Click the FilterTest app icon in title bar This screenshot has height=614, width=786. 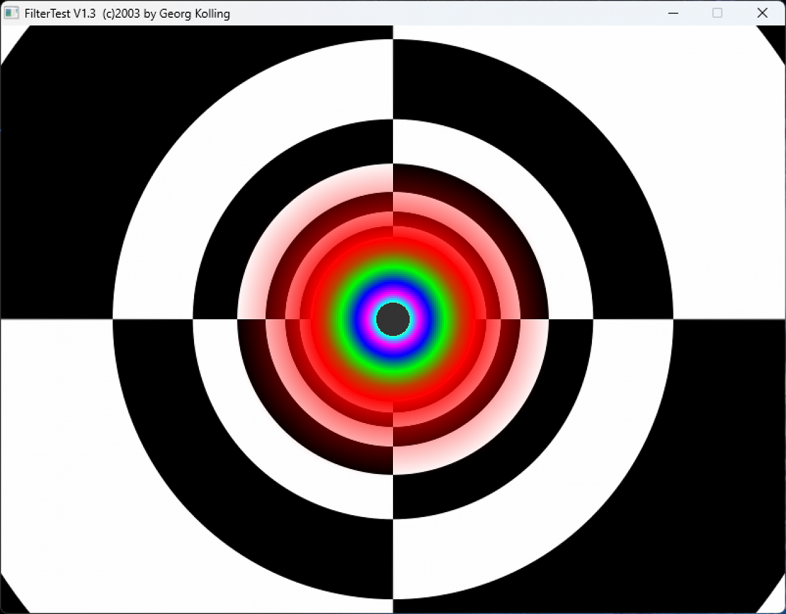11,13
